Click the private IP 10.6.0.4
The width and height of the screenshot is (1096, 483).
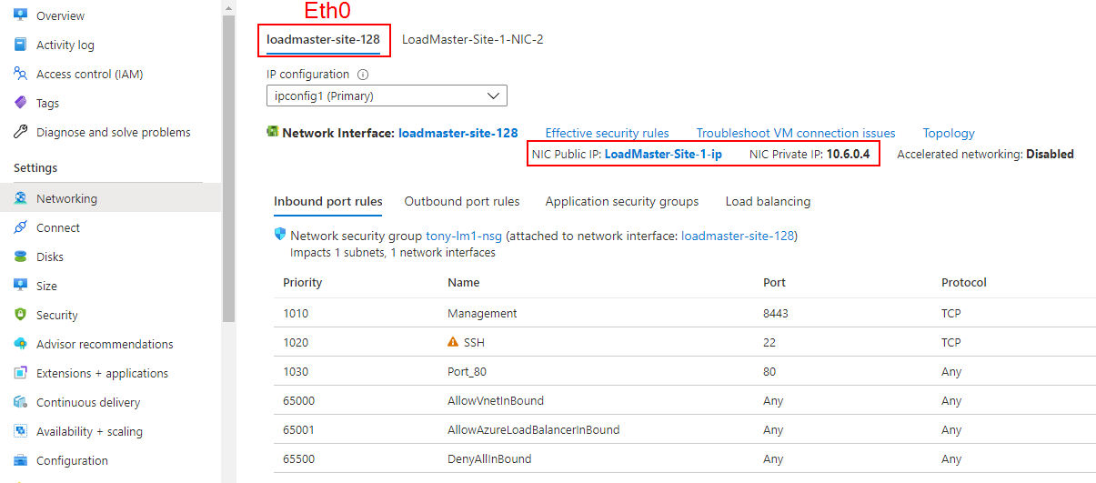(848, 155)
